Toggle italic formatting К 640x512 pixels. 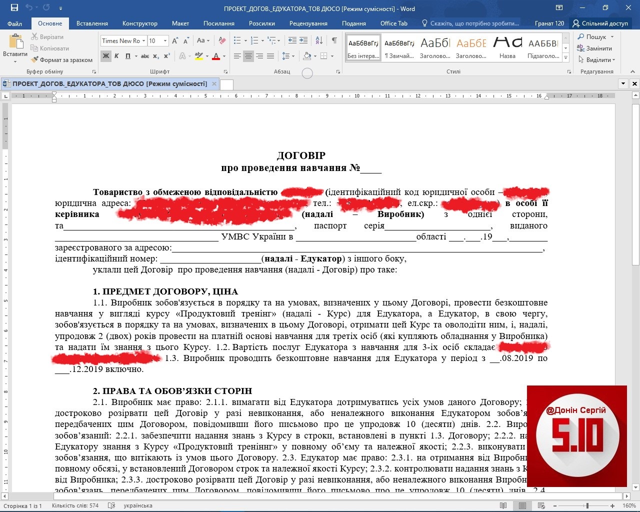click(116, 56)
